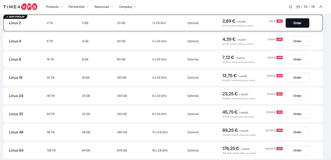Image resolution: width=331 pixels, height=160 pixels.
Task: Click the -63% discount badge for Linux 64
Action: click(280, 148)
